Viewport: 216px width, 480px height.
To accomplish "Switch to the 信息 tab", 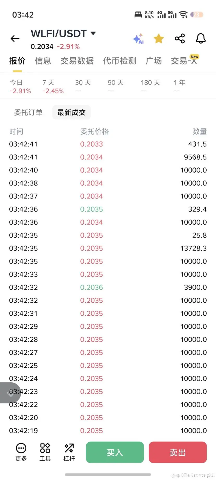I will click(x=43, y=61).
